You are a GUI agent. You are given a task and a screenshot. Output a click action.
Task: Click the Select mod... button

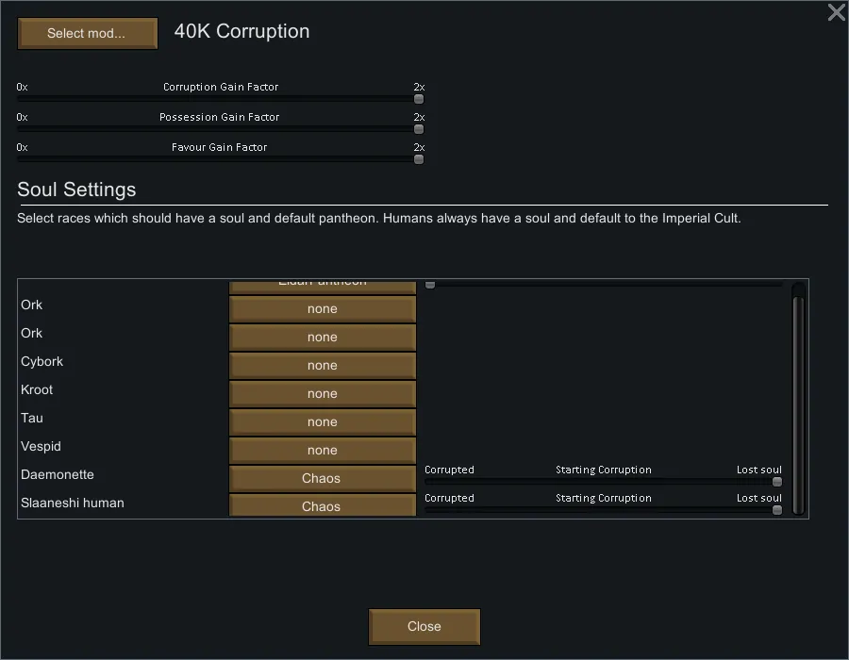click(x=87, y=33)
